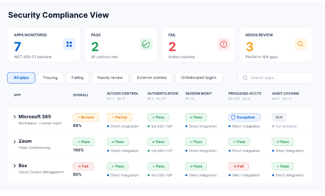This screenshot has width=325, height=196.
Task: Click the Microsoft 365 app name
Action: coord(35,117)
